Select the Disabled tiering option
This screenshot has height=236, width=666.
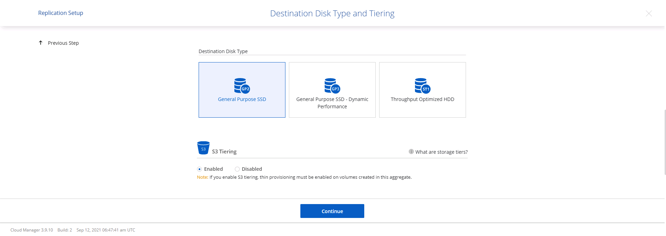237,169
